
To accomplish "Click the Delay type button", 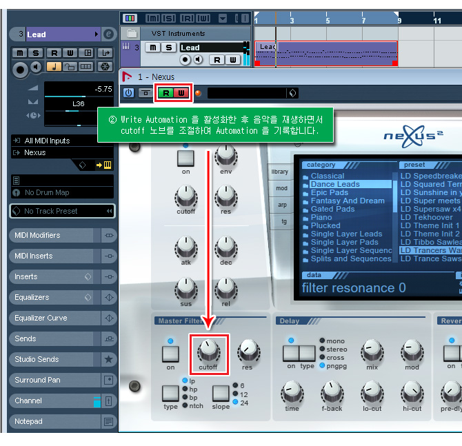I will (308, 354).
